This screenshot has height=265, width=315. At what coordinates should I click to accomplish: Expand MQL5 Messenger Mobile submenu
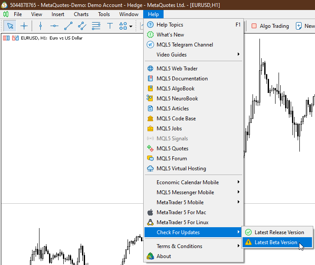194,192
